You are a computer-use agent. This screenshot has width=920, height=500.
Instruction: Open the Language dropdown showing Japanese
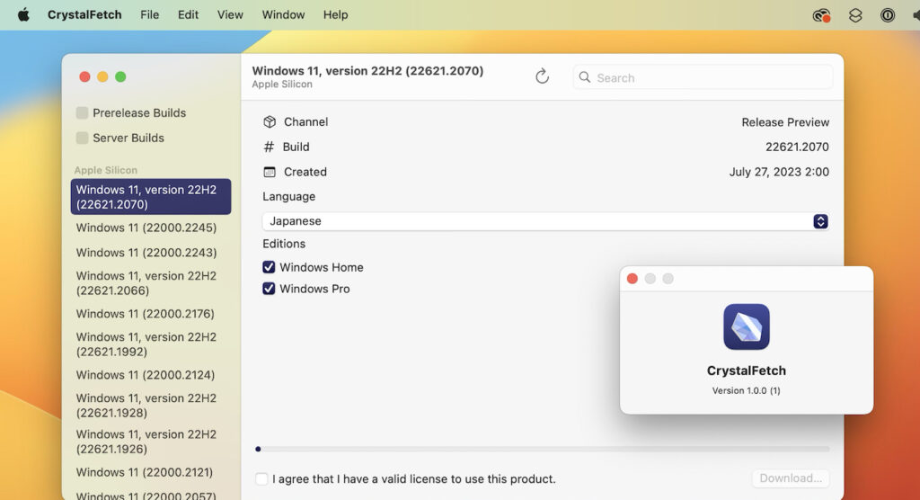pyautogui.click(x=545, y=221)
